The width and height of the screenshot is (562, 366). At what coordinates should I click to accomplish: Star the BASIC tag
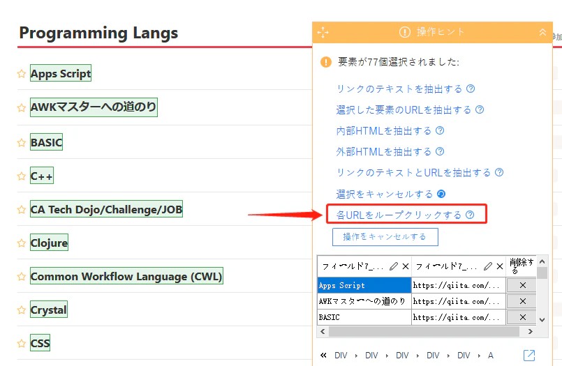22,142
